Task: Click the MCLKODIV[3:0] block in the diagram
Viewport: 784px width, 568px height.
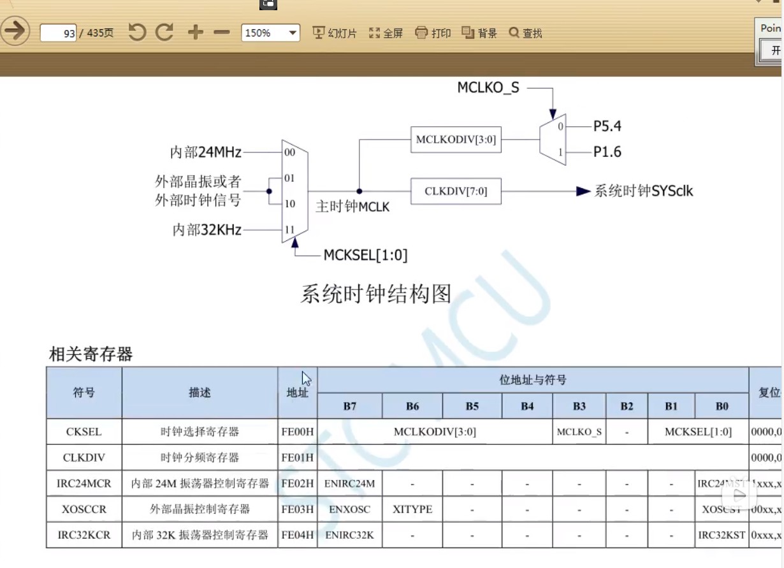Action: point(456,139)
